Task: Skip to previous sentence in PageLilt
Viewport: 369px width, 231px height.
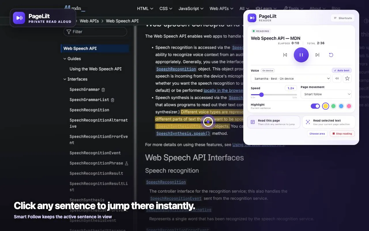Action: (x=285, y=55)
